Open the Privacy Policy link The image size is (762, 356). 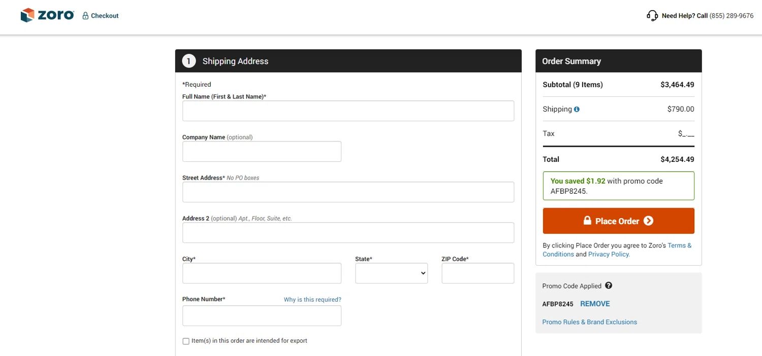609,254
